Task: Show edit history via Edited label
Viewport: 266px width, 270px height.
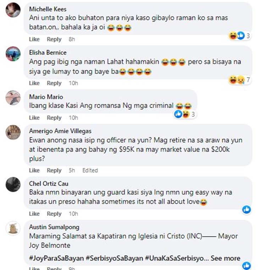Action: pos(90,171)
